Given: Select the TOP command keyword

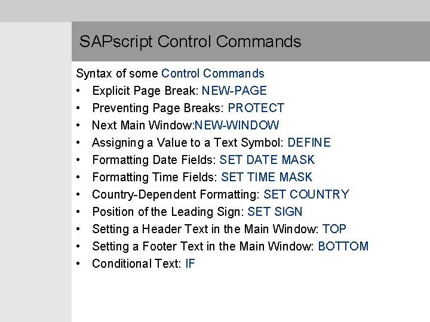Looking at the screenshot, I should coord(334,229).
